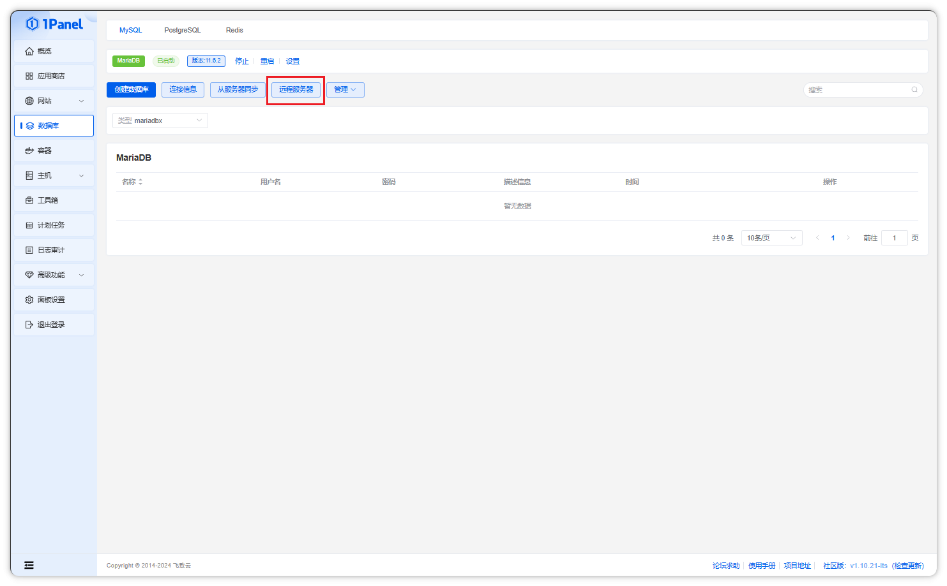947x586 pixels.
Task: Open 面板设置 gear icon
Action: coord(29,300)
